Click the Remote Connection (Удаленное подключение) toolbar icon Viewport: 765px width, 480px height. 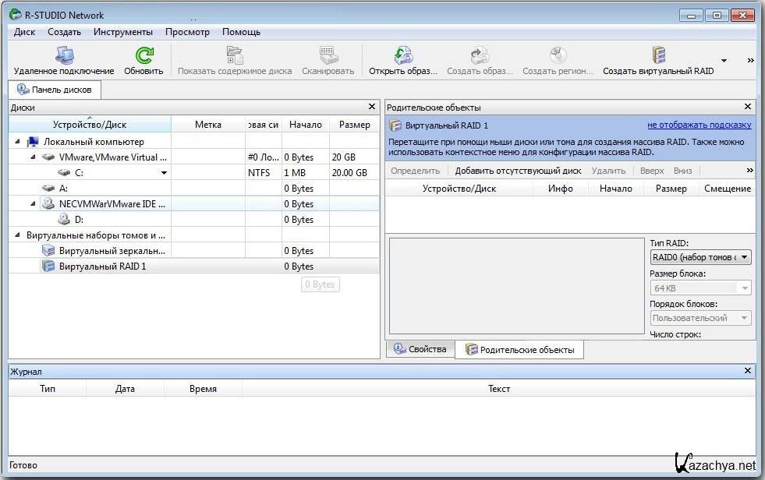[63, 56]
